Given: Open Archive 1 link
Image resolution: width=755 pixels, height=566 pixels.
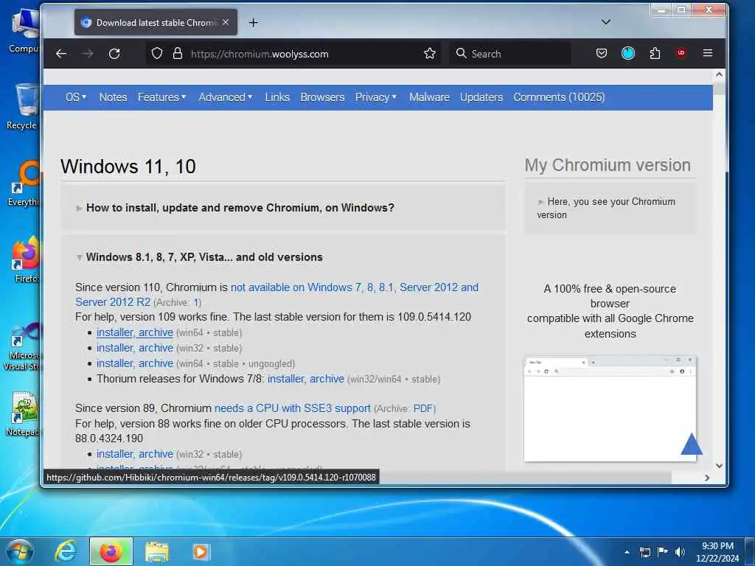Looking at the screenshot, I should click(196, 303).
